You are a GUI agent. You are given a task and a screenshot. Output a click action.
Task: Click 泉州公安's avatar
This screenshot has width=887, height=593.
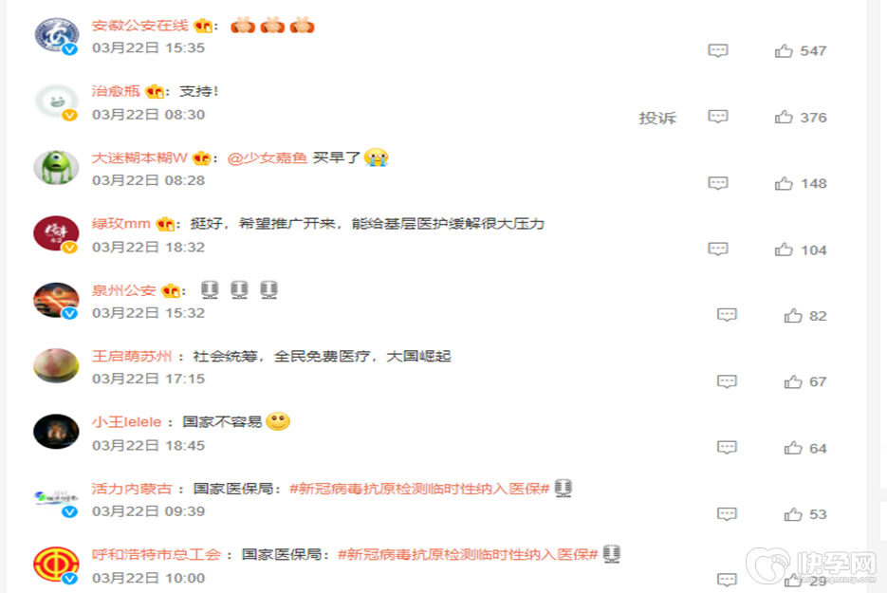pyautogui.click(x=56, y=301)
